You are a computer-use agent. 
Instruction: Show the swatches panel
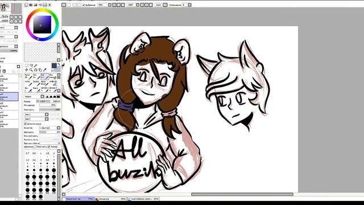(45, 5)
